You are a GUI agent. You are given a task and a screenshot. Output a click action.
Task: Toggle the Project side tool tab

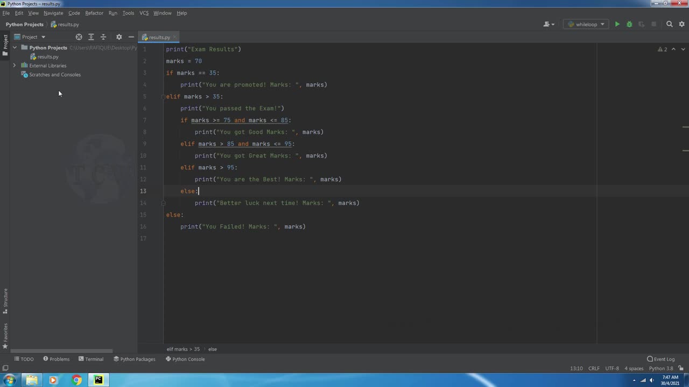coord(5,45)
